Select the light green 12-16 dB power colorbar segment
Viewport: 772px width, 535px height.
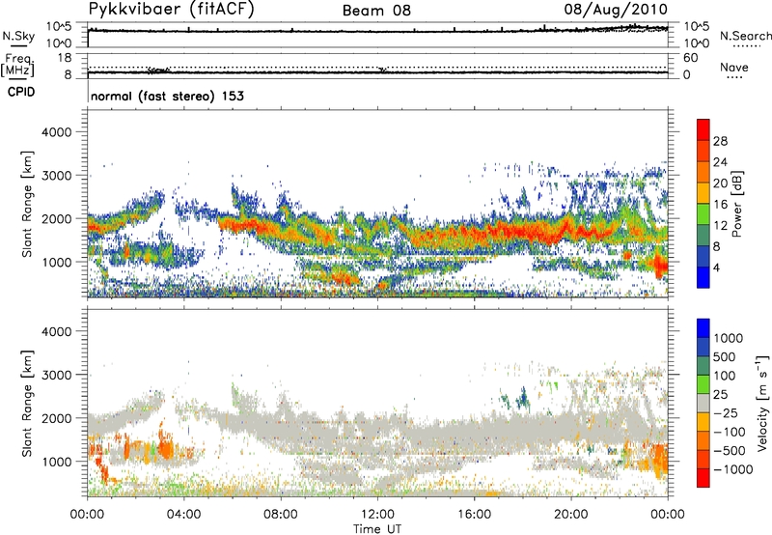[x=703, y=214]
